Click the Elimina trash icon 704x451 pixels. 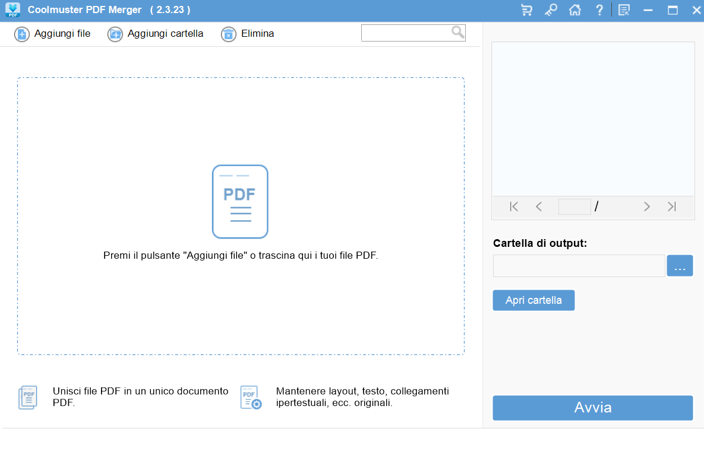pos(229,34)
